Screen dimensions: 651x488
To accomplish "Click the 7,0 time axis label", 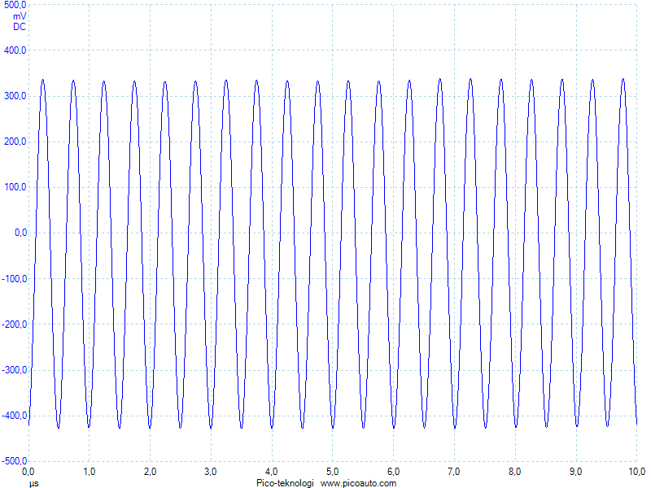I will coord(454,472).
